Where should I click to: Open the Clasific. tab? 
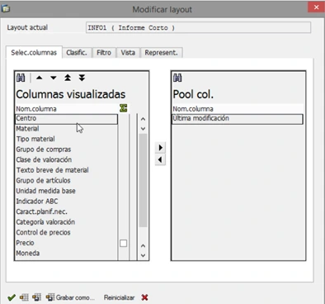click(77, 53)
